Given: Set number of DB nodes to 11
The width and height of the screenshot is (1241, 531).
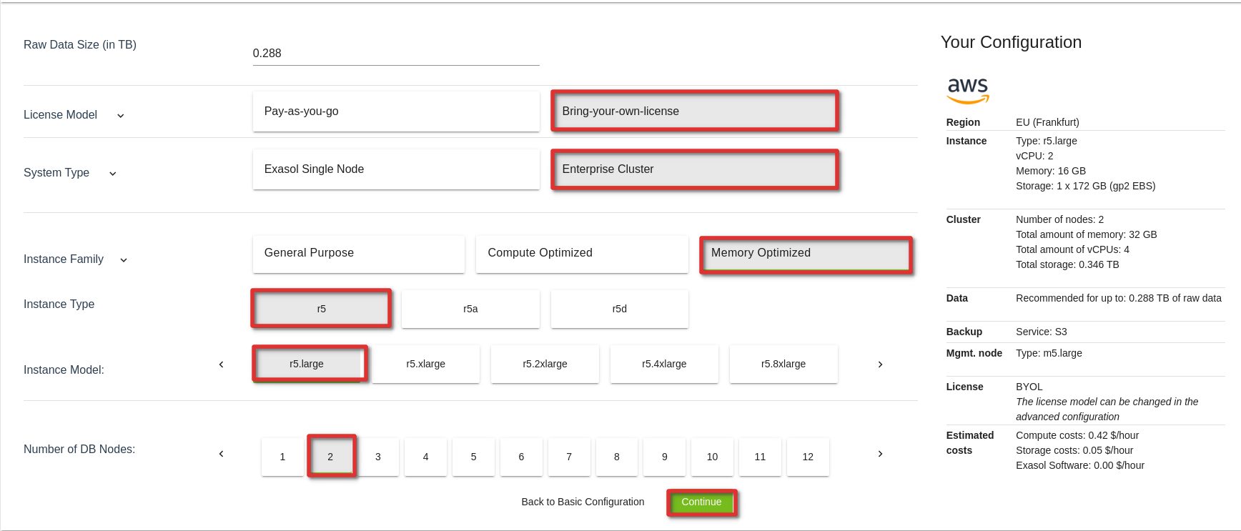Looking at the screenshot, I should coord(760,457).
